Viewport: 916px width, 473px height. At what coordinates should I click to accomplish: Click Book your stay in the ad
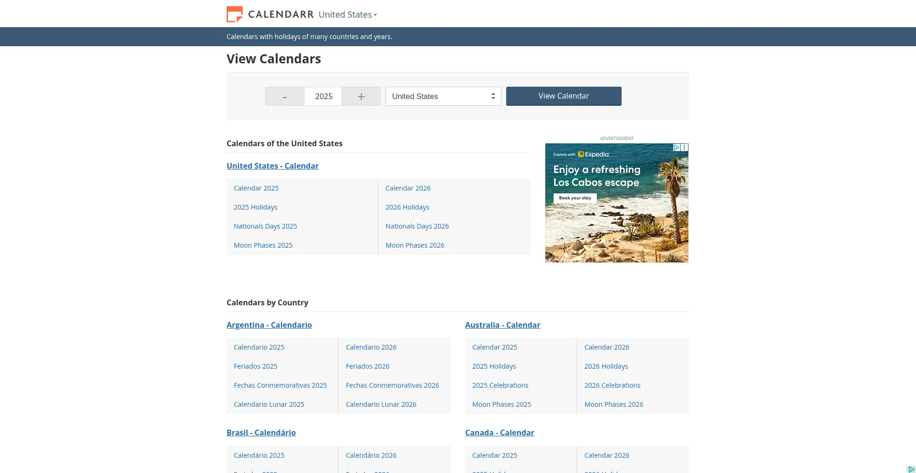[x=575, y=198]
